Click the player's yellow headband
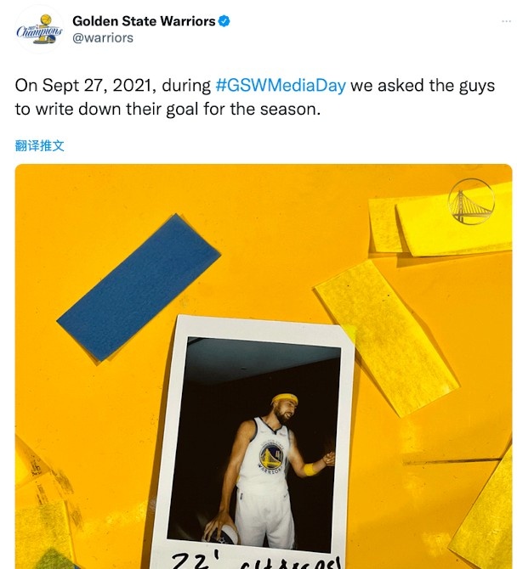The image size is (517, 569). (284, 399)
